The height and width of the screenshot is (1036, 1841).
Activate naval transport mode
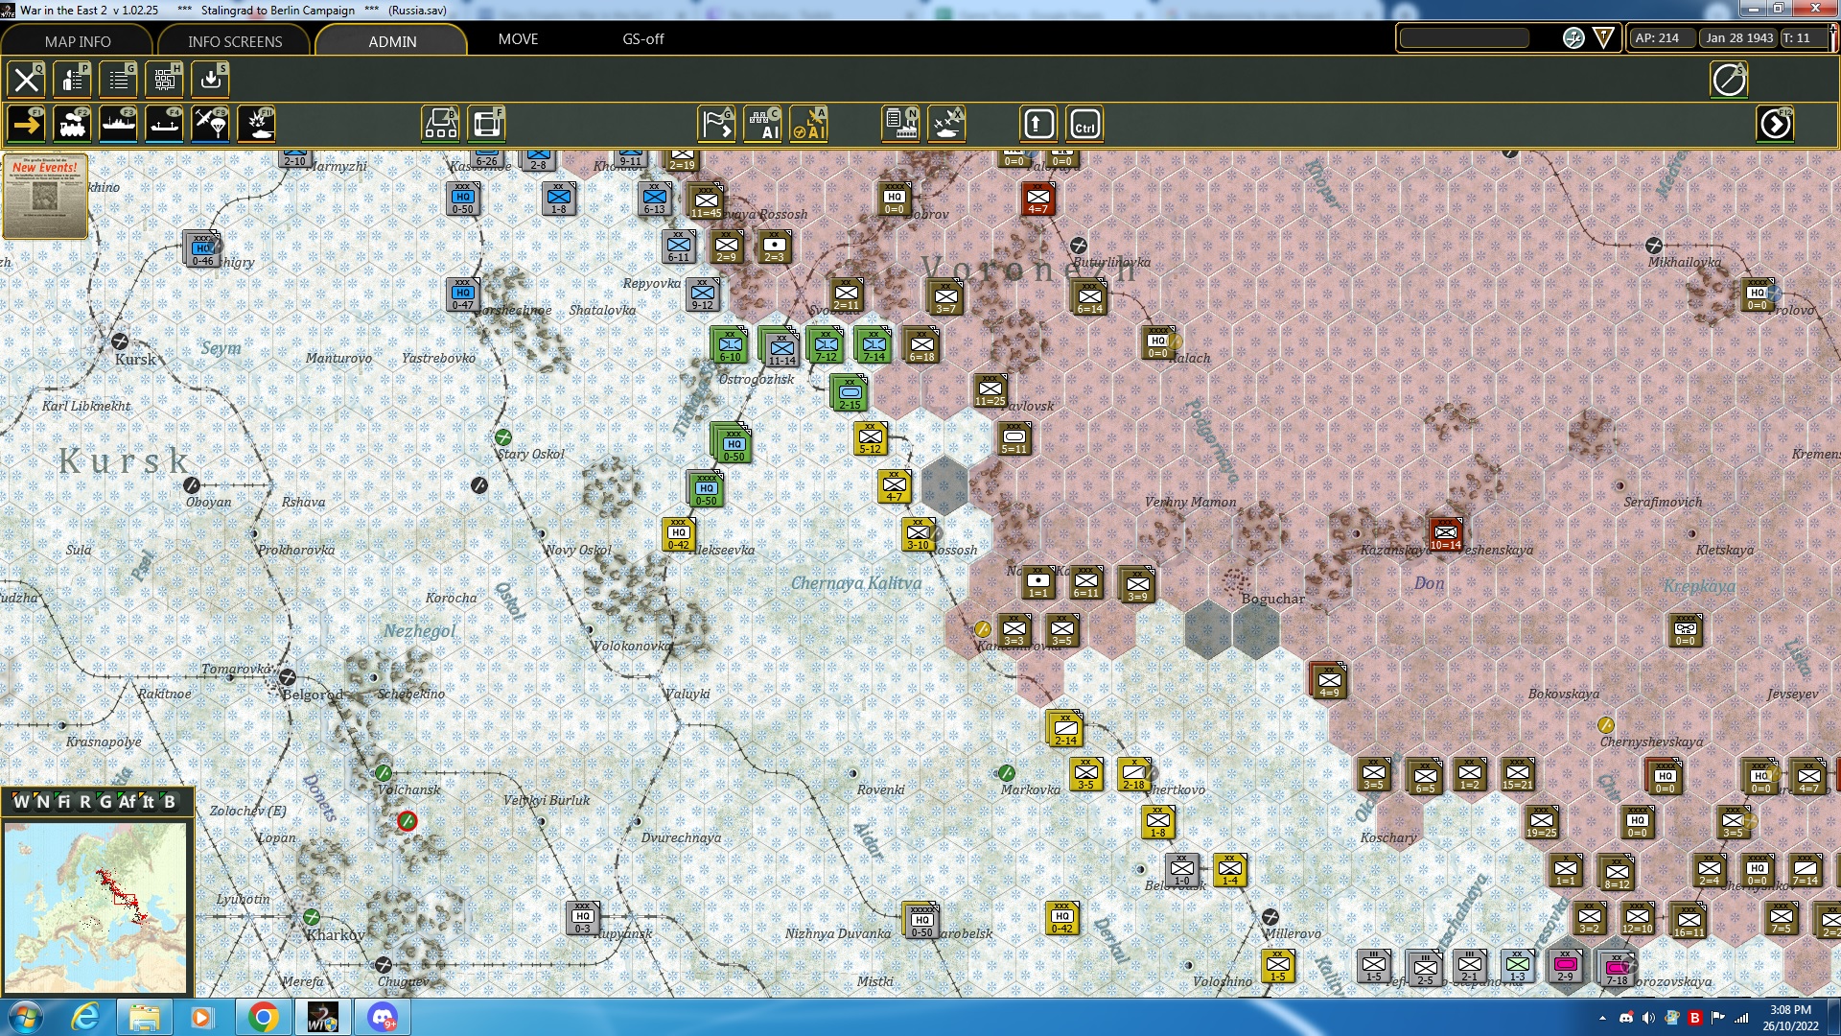point(118,123)
